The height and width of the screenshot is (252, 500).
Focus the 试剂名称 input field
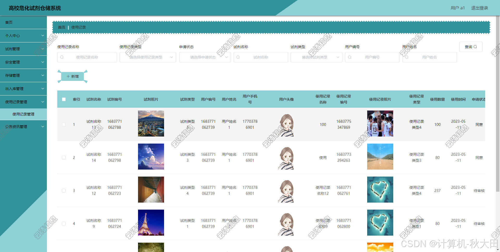point(261,57)
